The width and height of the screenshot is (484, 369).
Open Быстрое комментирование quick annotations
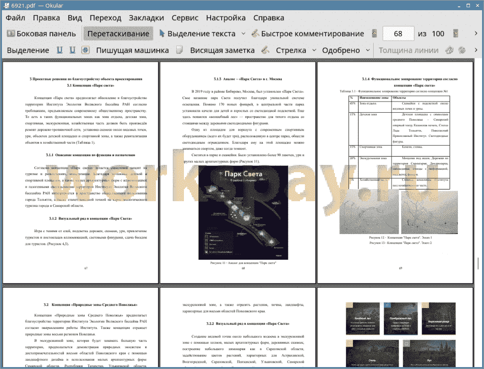pyautogui.click(x=308, y=34)
